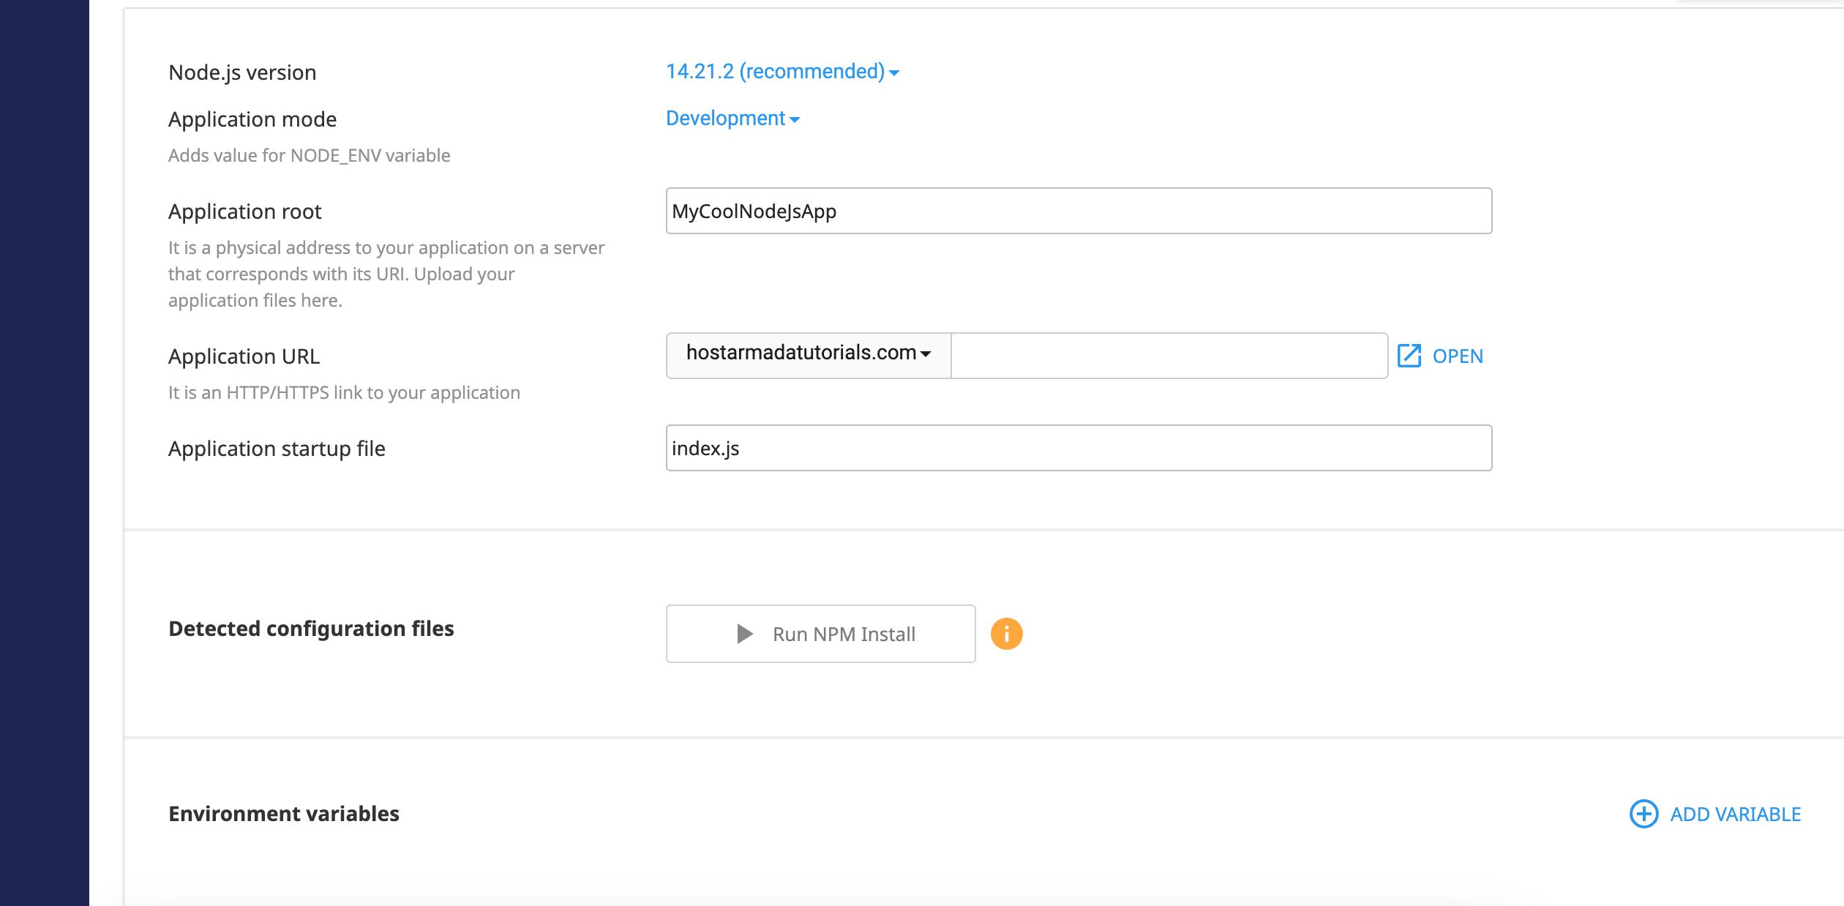The height and width of the screenshot is (906, 1844).
Task: Open the Node.js version dropdown
Action: tap(782, 72)
